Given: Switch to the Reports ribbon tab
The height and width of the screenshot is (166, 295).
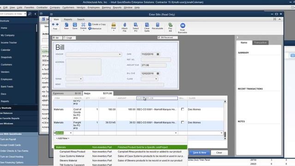Looking at the screenshot, I should pos(68,19).
